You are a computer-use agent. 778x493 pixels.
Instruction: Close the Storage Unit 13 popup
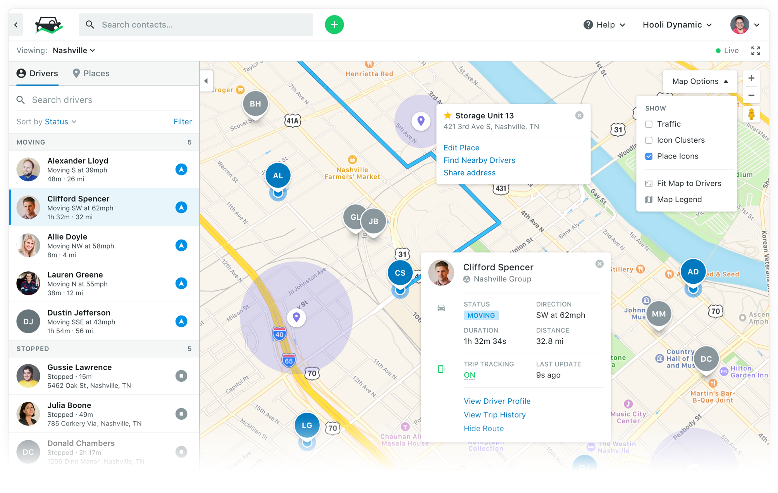[579, 115]
